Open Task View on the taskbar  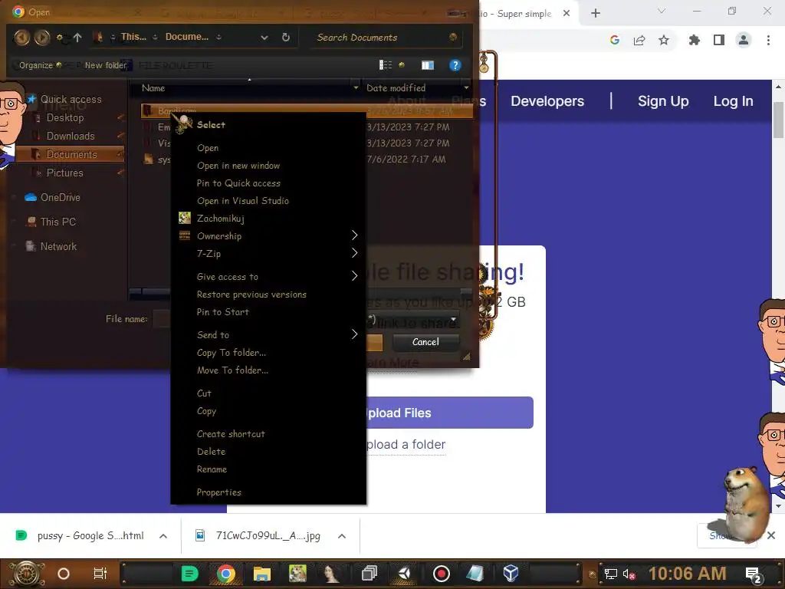[x=100, y=574]
